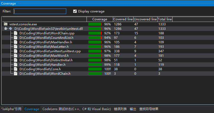Click the Core.h file icon
214x113 pixels.
(16, 69)
